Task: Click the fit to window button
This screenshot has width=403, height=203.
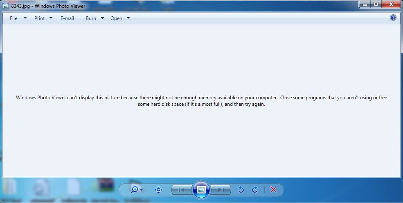Action: [x=159, y=190]
